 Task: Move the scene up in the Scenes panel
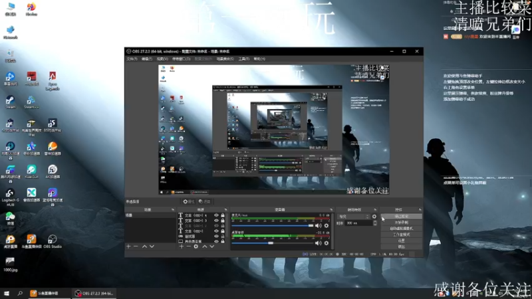pyautogui.click(x=144, y=247)
